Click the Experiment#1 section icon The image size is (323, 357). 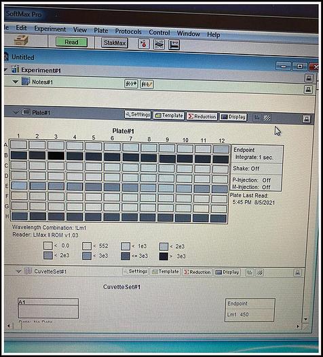coord(15,69)
